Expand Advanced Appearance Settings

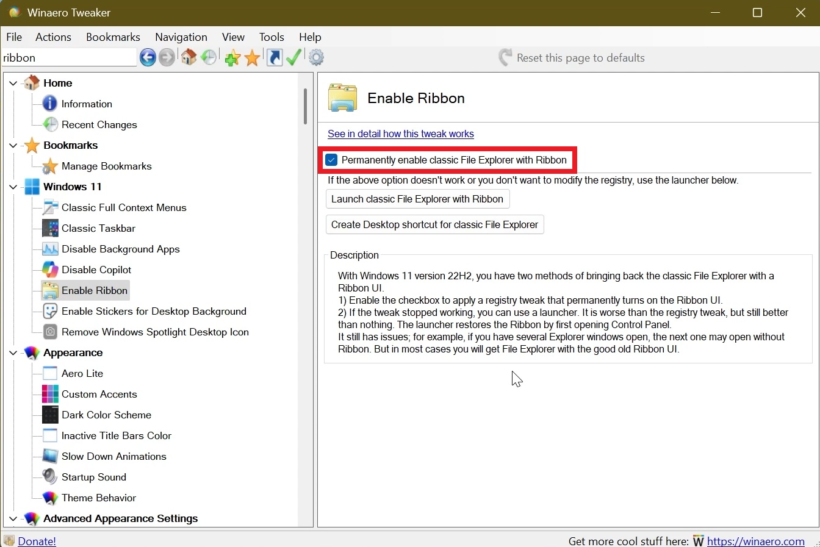pos(13,519)
